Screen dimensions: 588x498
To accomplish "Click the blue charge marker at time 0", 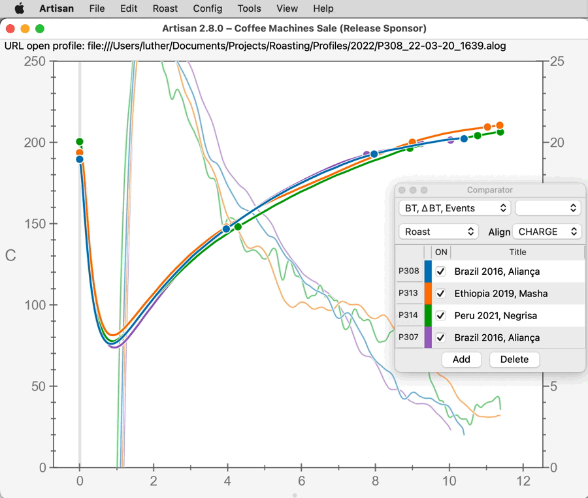I will 80,159.
